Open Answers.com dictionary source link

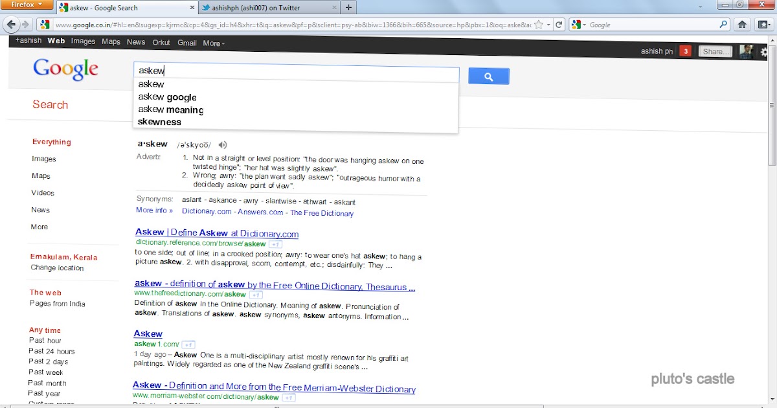coord(260,212)
